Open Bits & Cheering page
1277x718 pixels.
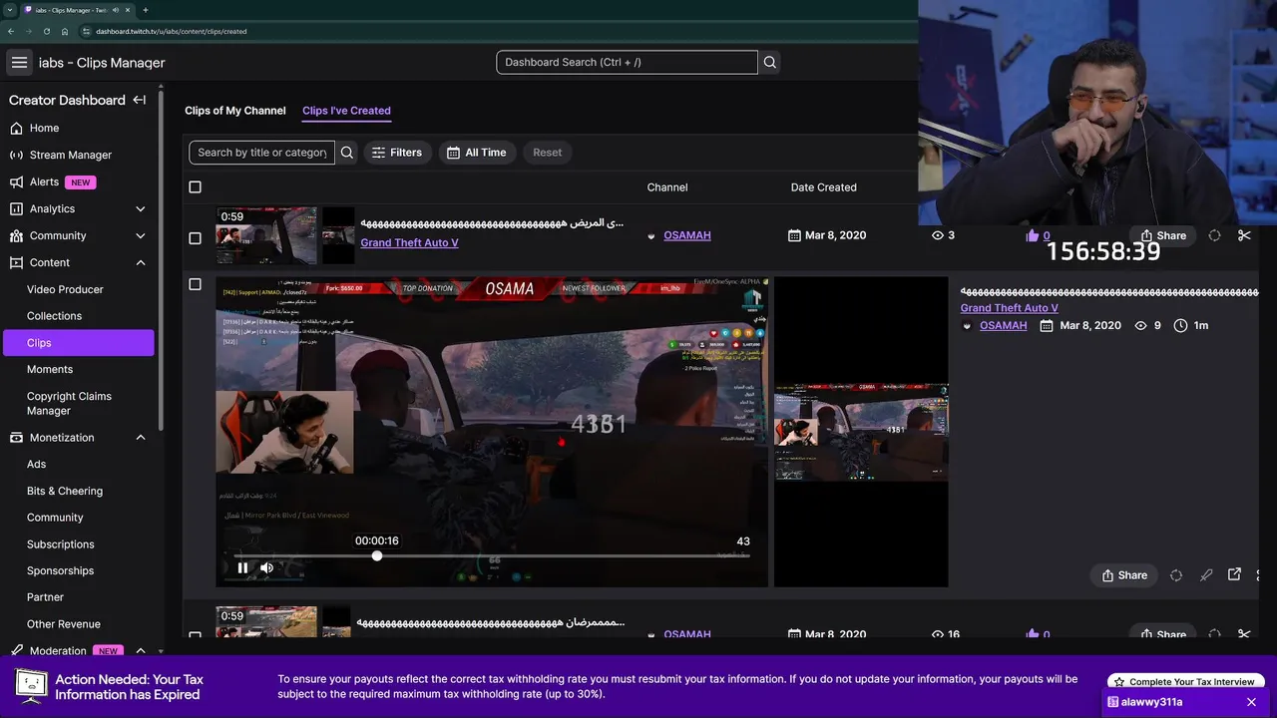pyautogui.click(x=65, y=491)
